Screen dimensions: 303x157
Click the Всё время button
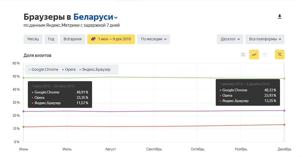pos(73,39)
